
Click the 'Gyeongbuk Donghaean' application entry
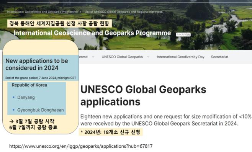pyautogui.click(x=41, y=110)
